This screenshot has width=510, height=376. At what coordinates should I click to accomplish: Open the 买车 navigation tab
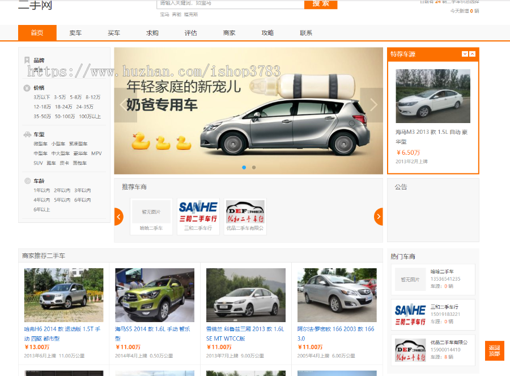point(114,33)
